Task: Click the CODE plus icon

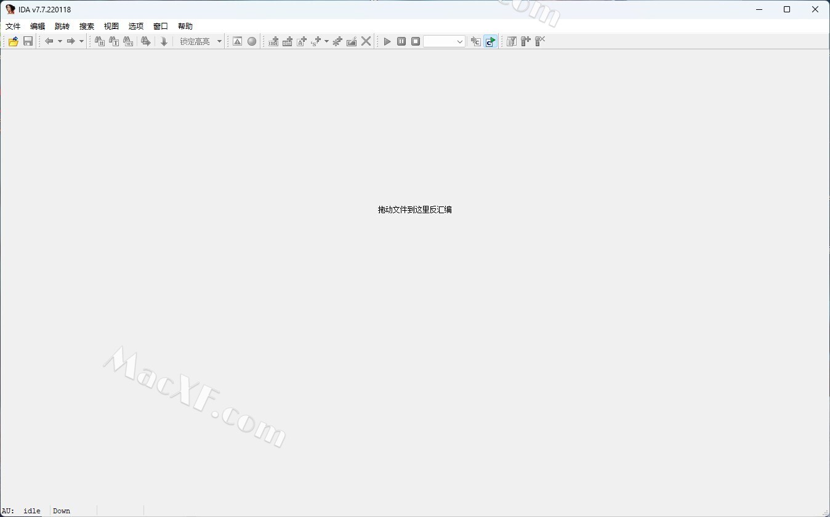Action: tap(273, 41)
